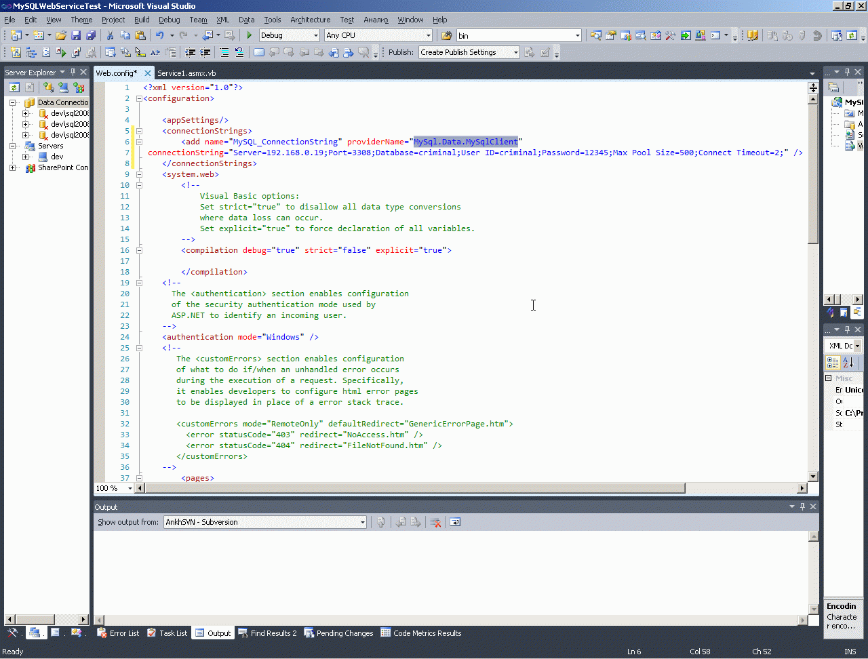The image size is (868, 659).
Task: Click the Open active documents list arrow
Action: [x=812, y=73]
